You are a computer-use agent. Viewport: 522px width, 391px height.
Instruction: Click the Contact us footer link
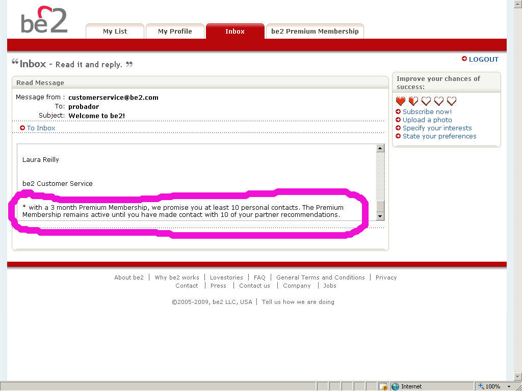pyautogui.click(x=254, y=286)
